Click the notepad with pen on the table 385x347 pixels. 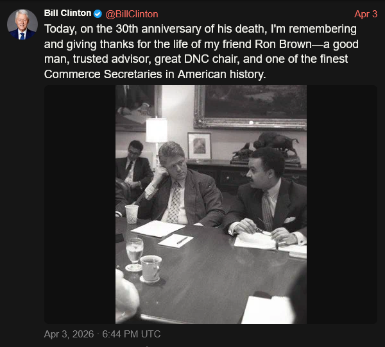[x=175, y=240]
